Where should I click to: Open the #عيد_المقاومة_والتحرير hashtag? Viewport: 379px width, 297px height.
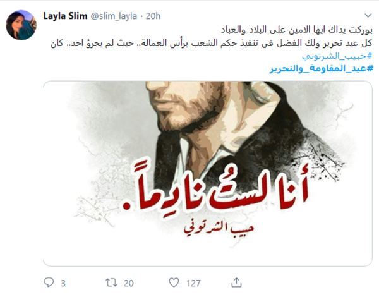[322, 69]
